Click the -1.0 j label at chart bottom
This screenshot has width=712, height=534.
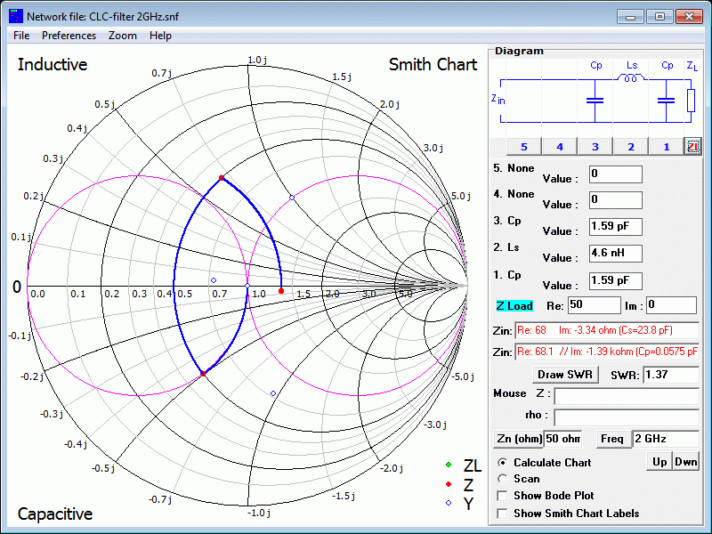258,514
